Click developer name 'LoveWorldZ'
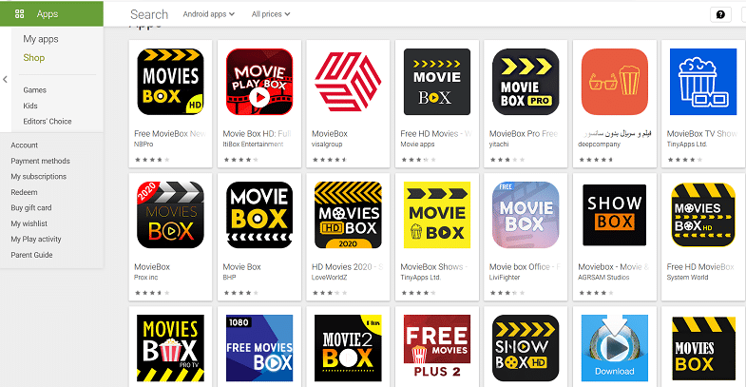The height and width of the screenshot is (387, 746). pos(329,277)
